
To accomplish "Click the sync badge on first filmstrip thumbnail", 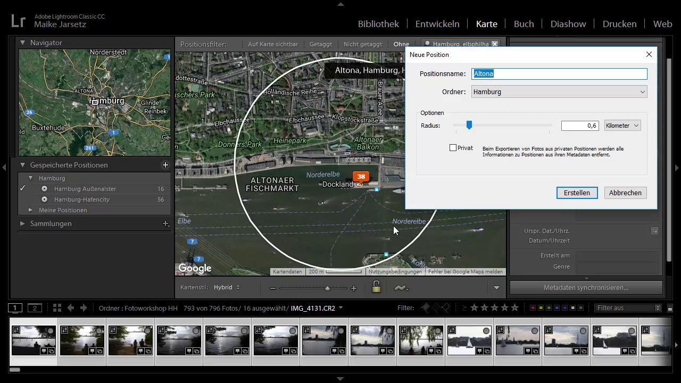I will point(16,330).
